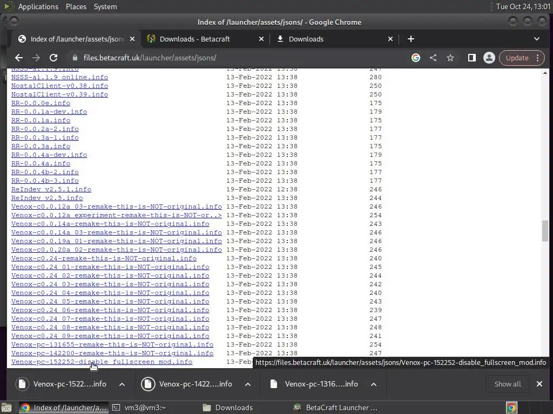Open ReIndev_v2.5.1.info link
This screenshot has width=553, height=414.
click(x=51, y=189)
